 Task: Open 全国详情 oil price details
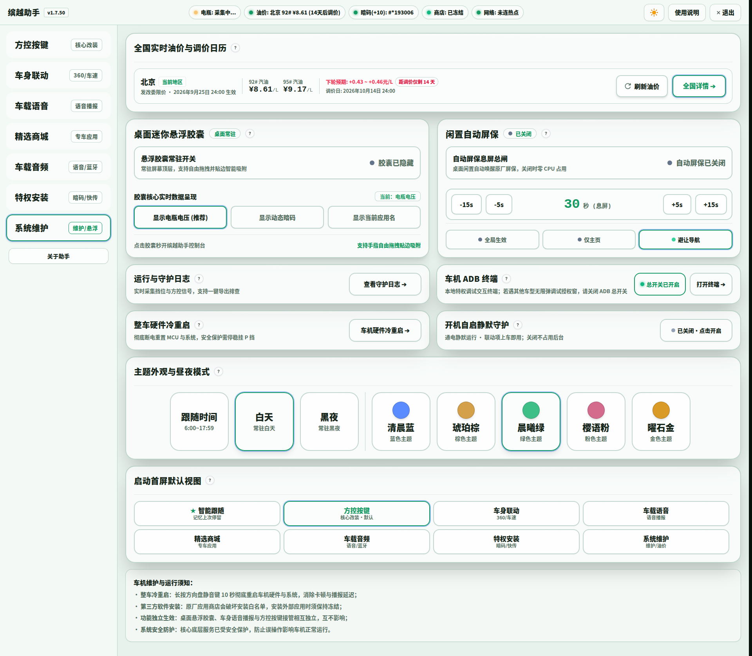pyautogui.click(x=699, y=86)
